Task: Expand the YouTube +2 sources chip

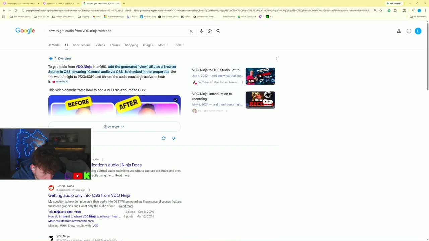Action: tap(60, 82)
